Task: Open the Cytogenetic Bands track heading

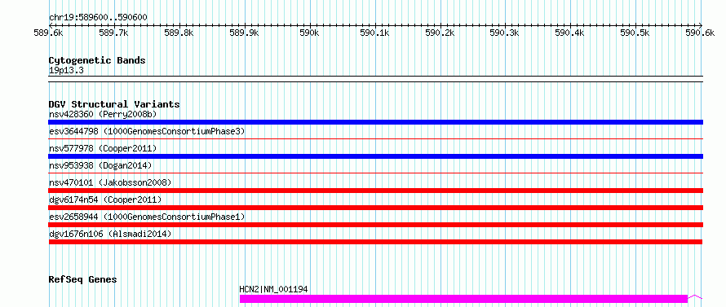Action: [97, 60]
